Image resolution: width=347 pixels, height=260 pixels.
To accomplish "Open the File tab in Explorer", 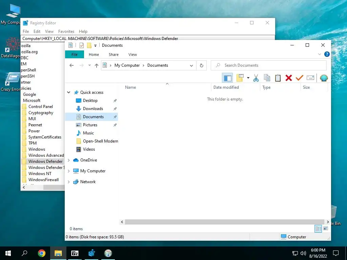I will coord(75,55).
